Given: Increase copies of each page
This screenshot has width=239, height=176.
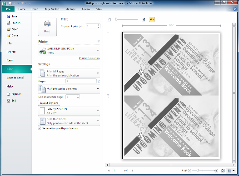Looking at the screenshot, I should [78, 96].
